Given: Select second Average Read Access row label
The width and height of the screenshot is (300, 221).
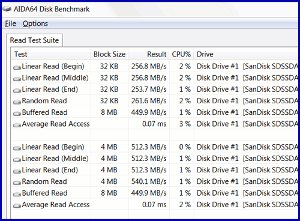Looking at the screenshot, I should pyautogui.click(x=56, y=205).
